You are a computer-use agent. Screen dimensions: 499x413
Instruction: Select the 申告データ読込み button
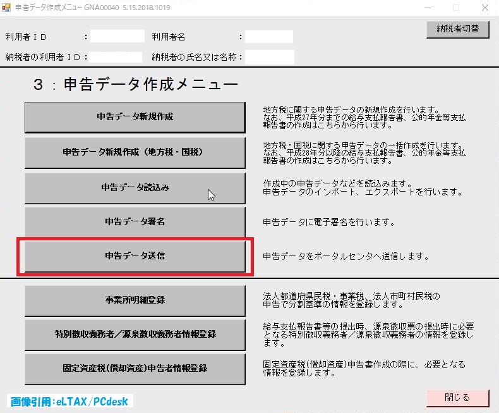coord(135,188)
